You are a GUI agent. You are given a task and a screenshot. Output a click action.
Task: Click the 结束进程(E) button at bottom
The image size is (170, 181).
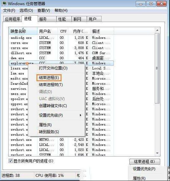tap(145, 162)
